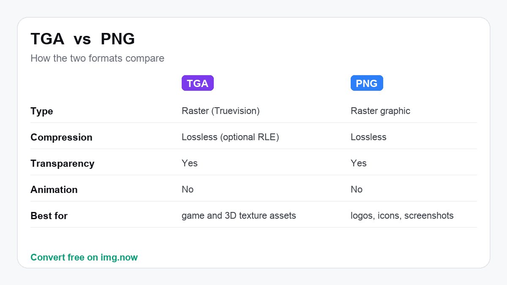The image size is (507, 285).
Task: Click 'How the two formats compare' subtitle
Action: pyautogui.click(x=97, y=58)
